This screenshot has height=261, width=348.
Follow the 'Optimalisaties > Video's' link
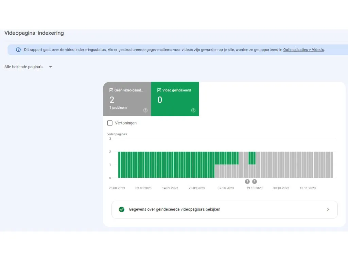[303, 50]
